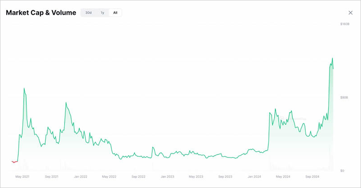Click the May 2021 x-axis label
Viewport: 361px width, 188px height.
(22, 177)
